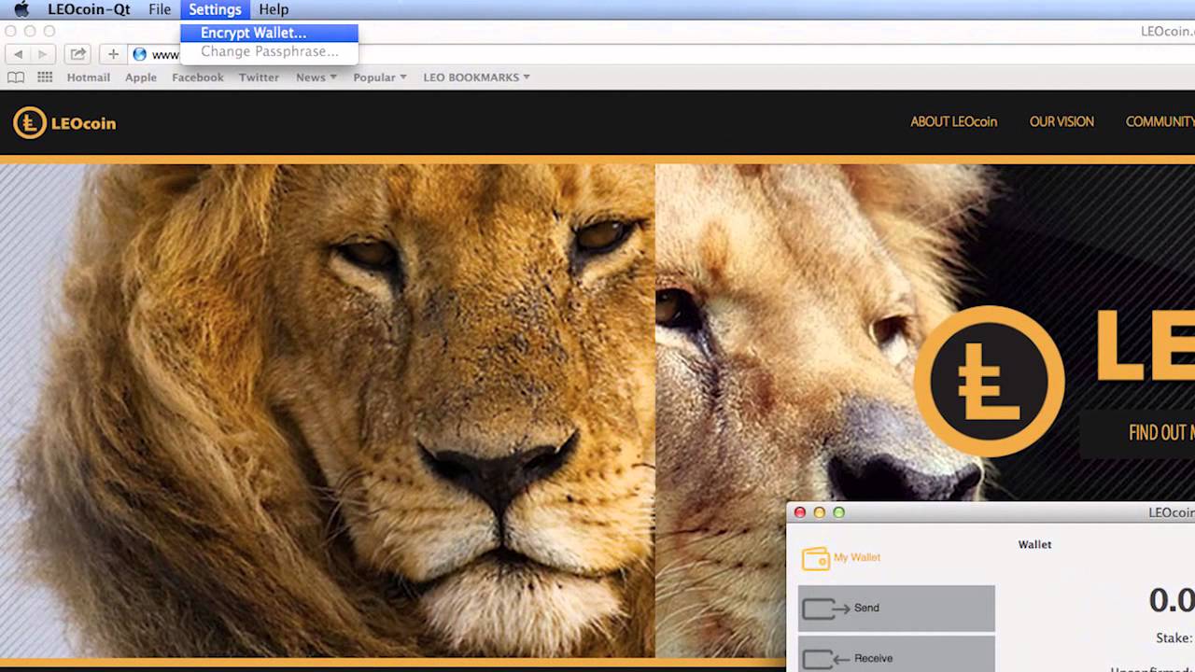Go forward with browser forward arrow
1195x672 pixels.
click(x=42, y=54)
